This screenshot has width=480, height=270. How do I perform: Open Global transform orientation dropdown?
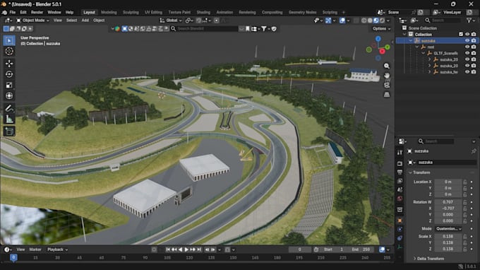point(171,20)
